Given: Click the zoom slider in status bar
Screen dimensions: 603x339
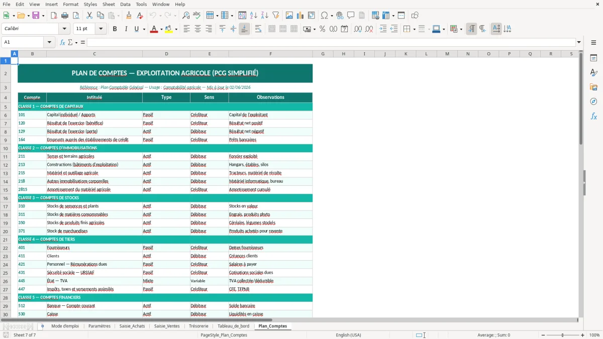Looking at the screenshot, I should tap(563, 335).
